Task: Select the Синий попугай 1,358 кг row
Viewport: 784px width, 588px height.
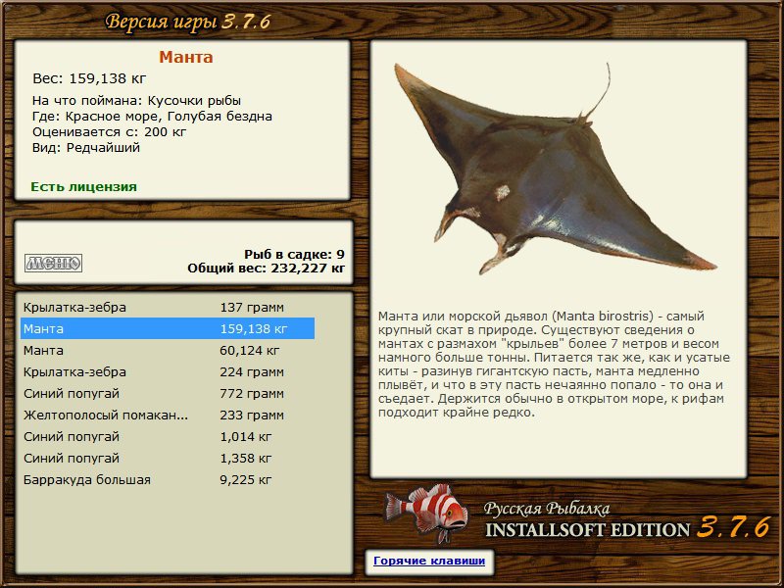Action: [x=168, y=458]
